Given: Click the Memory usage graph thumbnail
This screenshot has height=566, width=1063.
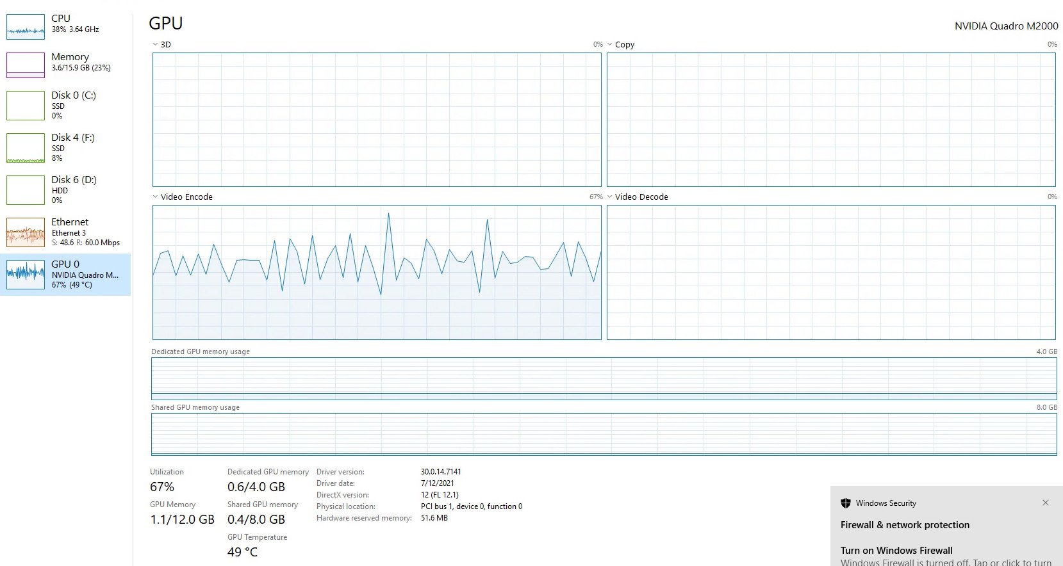Looking at the screenshot, I should click(x=26, y=65).
